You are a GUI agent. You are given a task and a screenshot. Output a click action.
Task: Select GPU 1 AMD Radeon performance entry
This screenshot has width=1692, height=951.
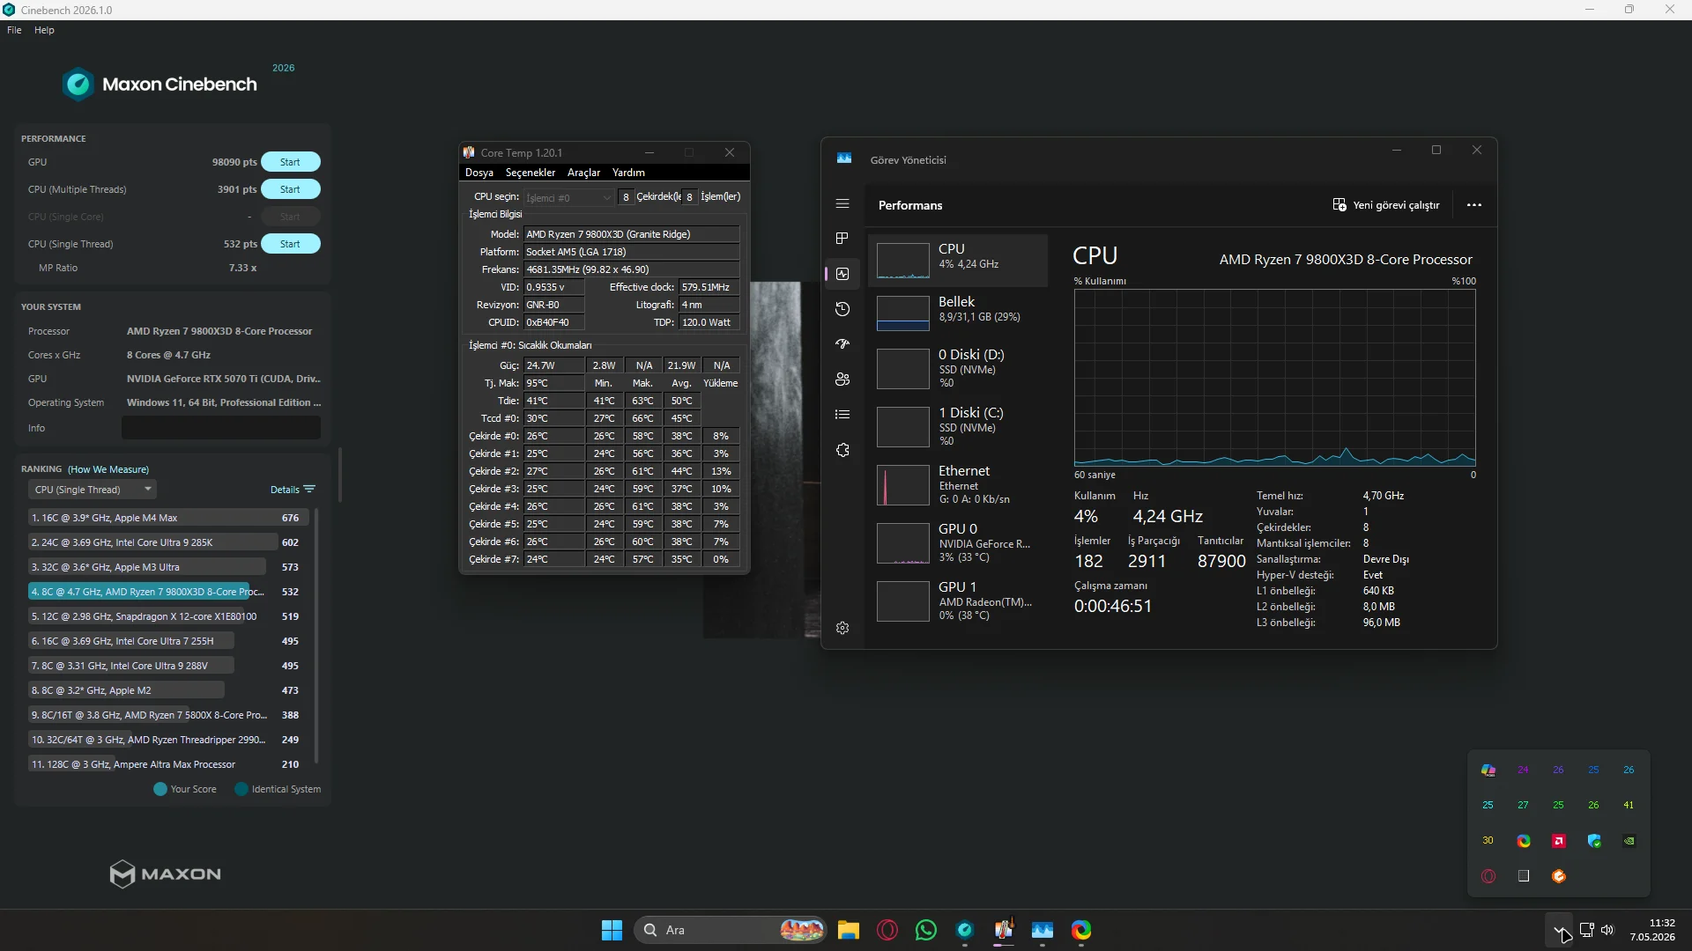pos(958,601)
